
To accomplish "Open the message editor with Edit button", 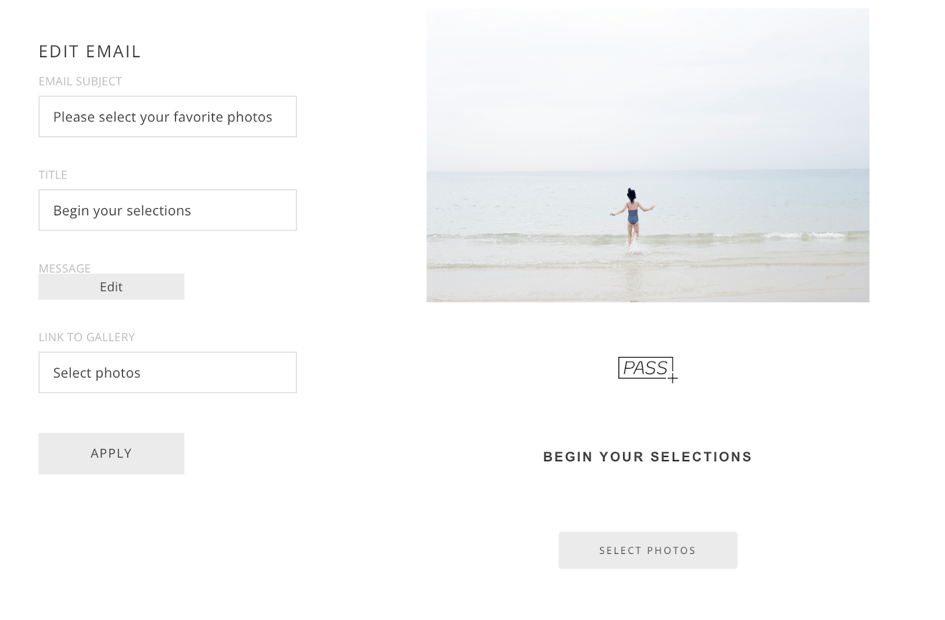I will point(112,287).
